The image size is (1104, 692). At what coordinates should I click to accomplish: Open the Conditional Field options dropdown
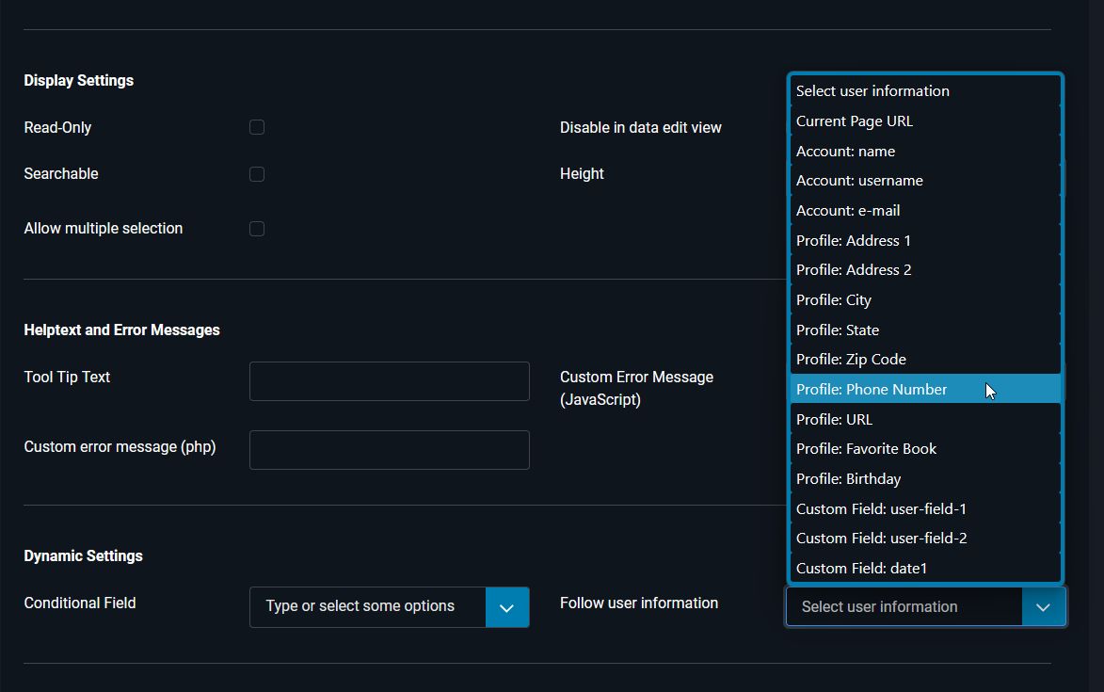click(507, 606)
